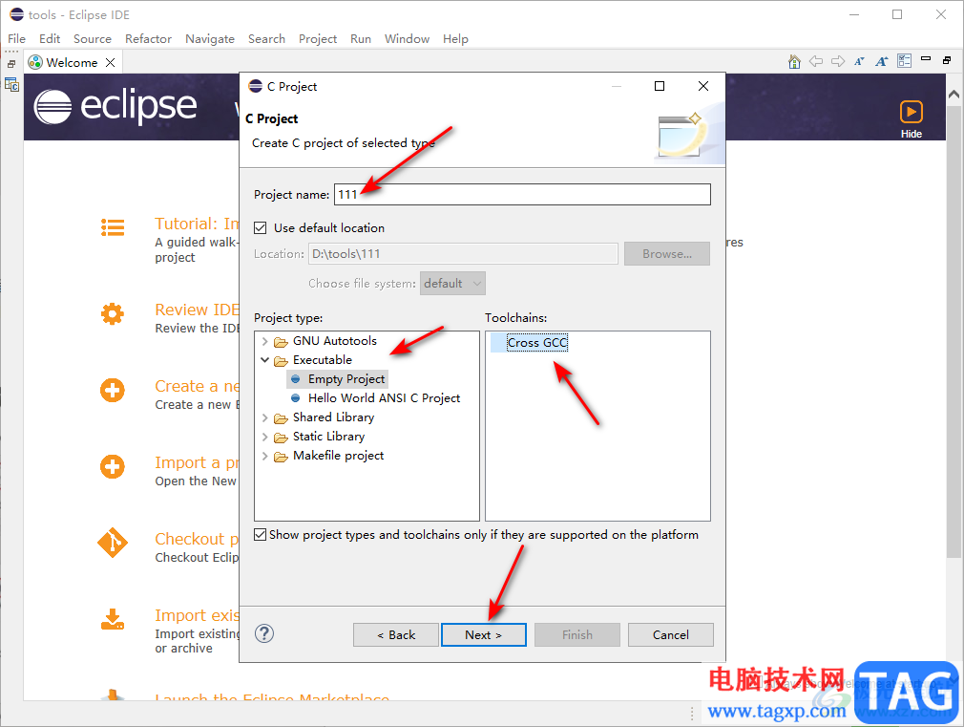Open the C/C++ perspective icon at left
This screenshot has width=964, height=727.
coord(11,84)
